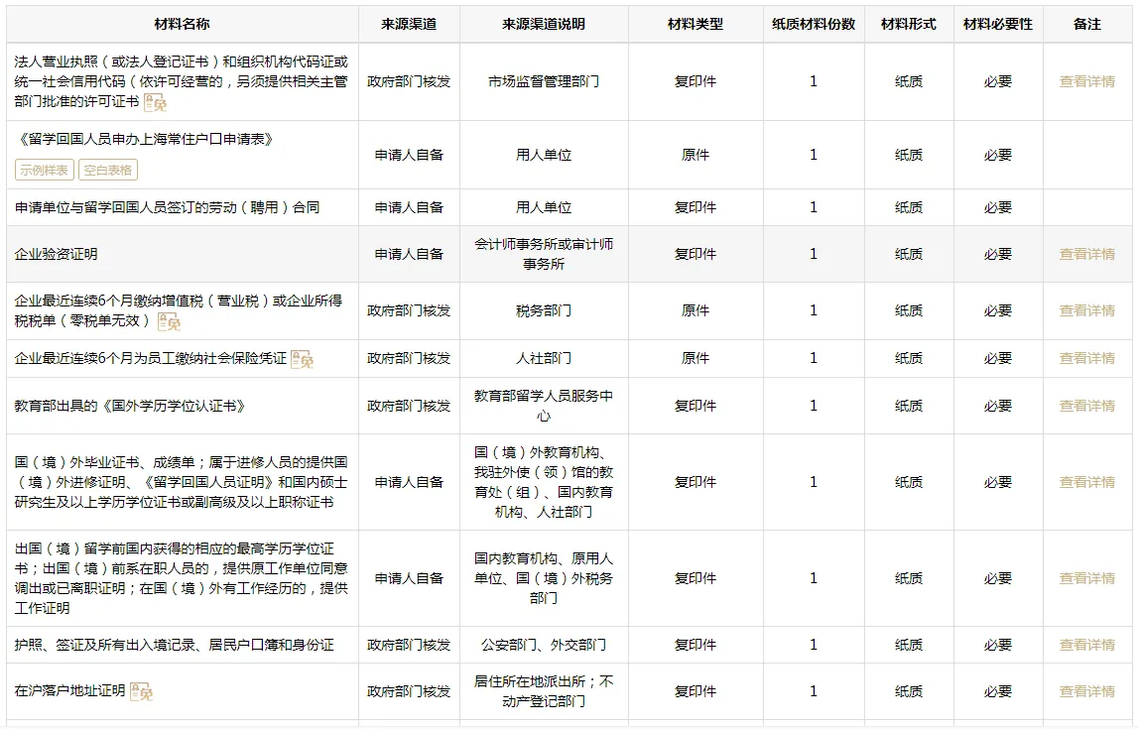
Task: View details of the 增值税税单 material
Action: pos(1087,310)
